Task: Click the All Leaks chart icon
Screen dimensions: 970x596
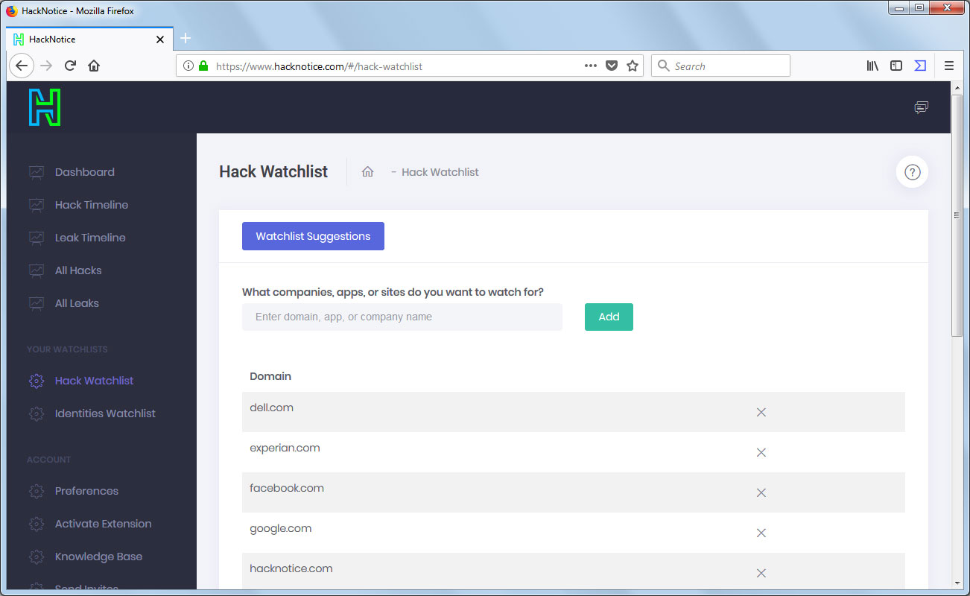Action: coord(36,303)
